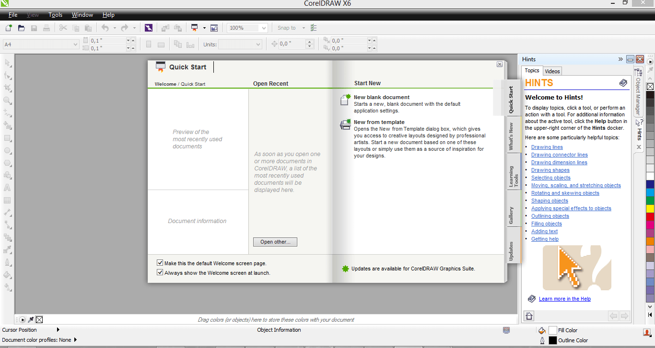Screen dimensions: 655x348
Task: Uncheck Always show the Welcome screen at launch
Action: [160, 272]
